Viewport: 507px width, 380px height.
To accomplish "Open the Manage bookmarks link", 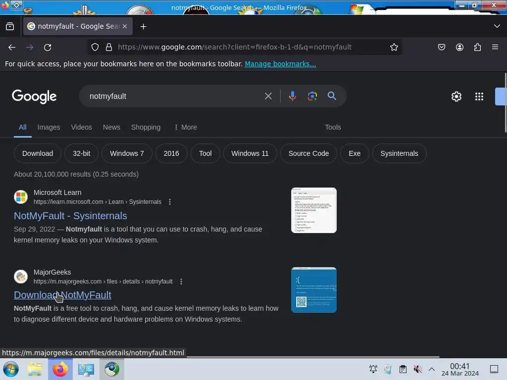I will (x=280, y=64).
